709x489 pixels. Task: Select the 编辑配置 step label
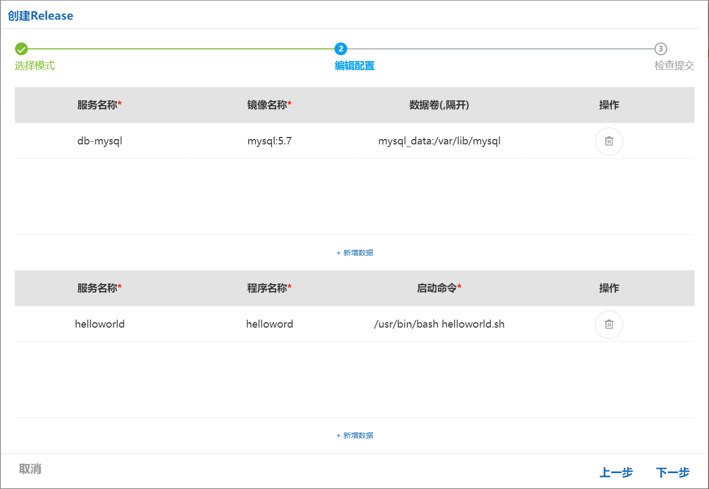354,66
